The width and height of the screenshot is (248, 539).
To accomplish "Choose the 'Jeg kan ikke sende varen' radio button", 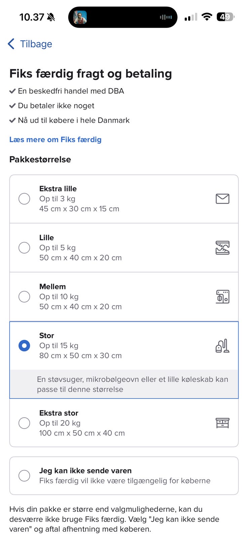I will [24, 476].
